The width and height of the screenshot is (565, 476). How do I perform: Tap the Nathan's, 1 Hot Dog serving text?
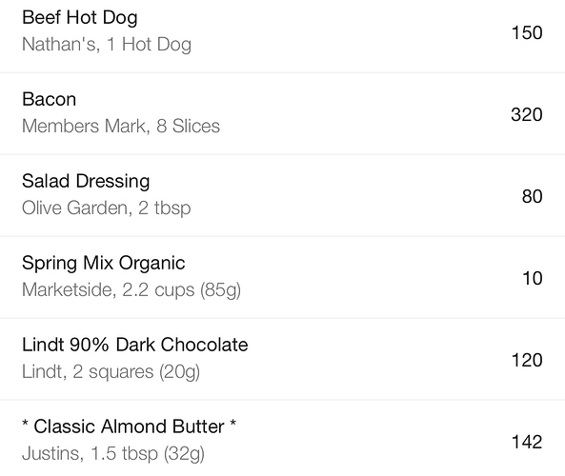click(x=107, y=45)
